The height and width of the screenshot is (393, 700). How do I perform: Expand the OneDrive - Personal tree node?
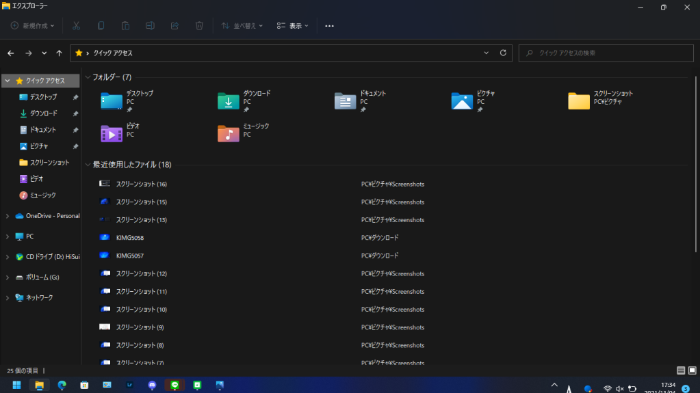[8, 216]
